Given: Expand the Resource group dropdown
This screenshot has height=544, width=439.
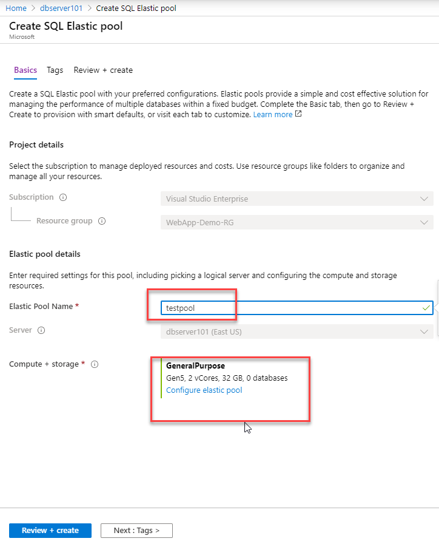Looking at the screenshot, I should click(x=297, y=222).
